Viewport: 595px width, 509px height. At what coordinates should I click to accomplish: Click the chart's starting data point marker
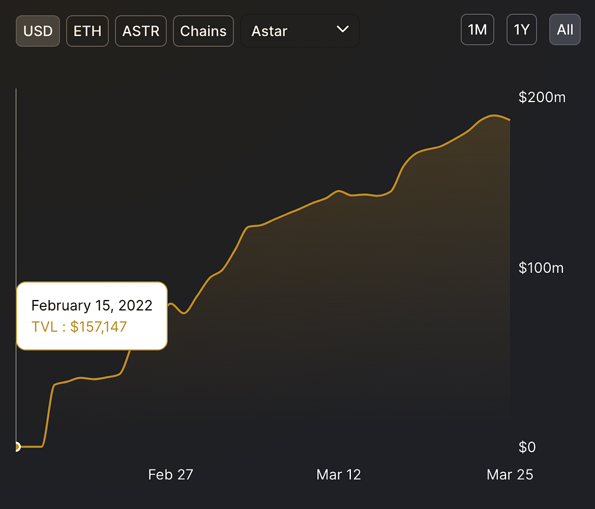point(17,447)
